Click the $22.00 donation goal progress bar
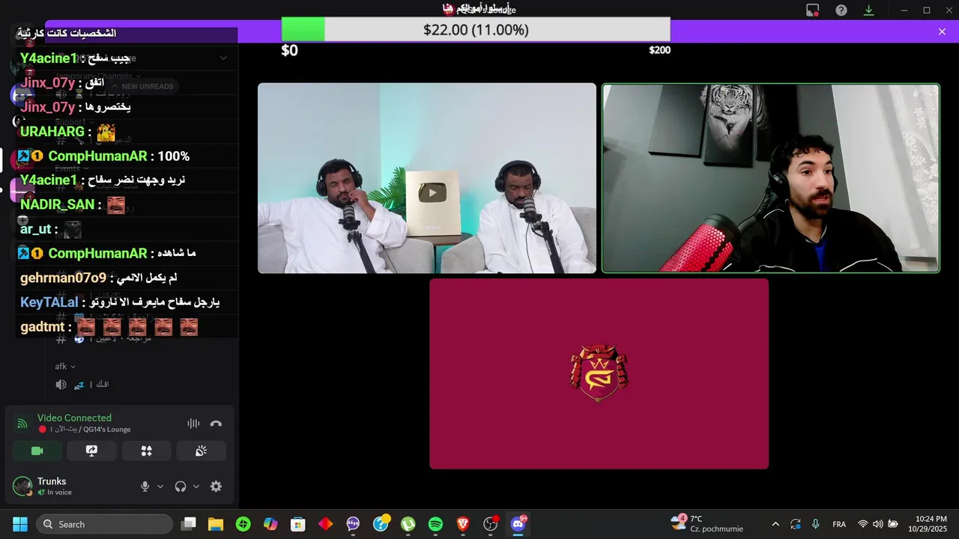This screenshot has height=539, width=959. click(476, 30)
